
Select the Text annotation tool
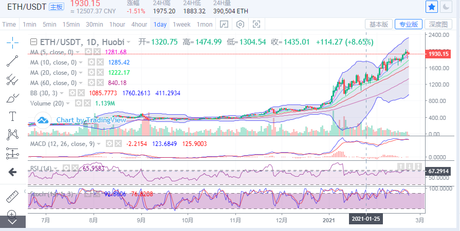coord(12,116)
